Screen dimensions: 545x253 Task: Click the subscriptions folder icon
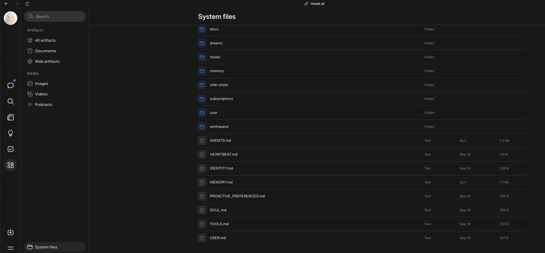tap(202, 99)
